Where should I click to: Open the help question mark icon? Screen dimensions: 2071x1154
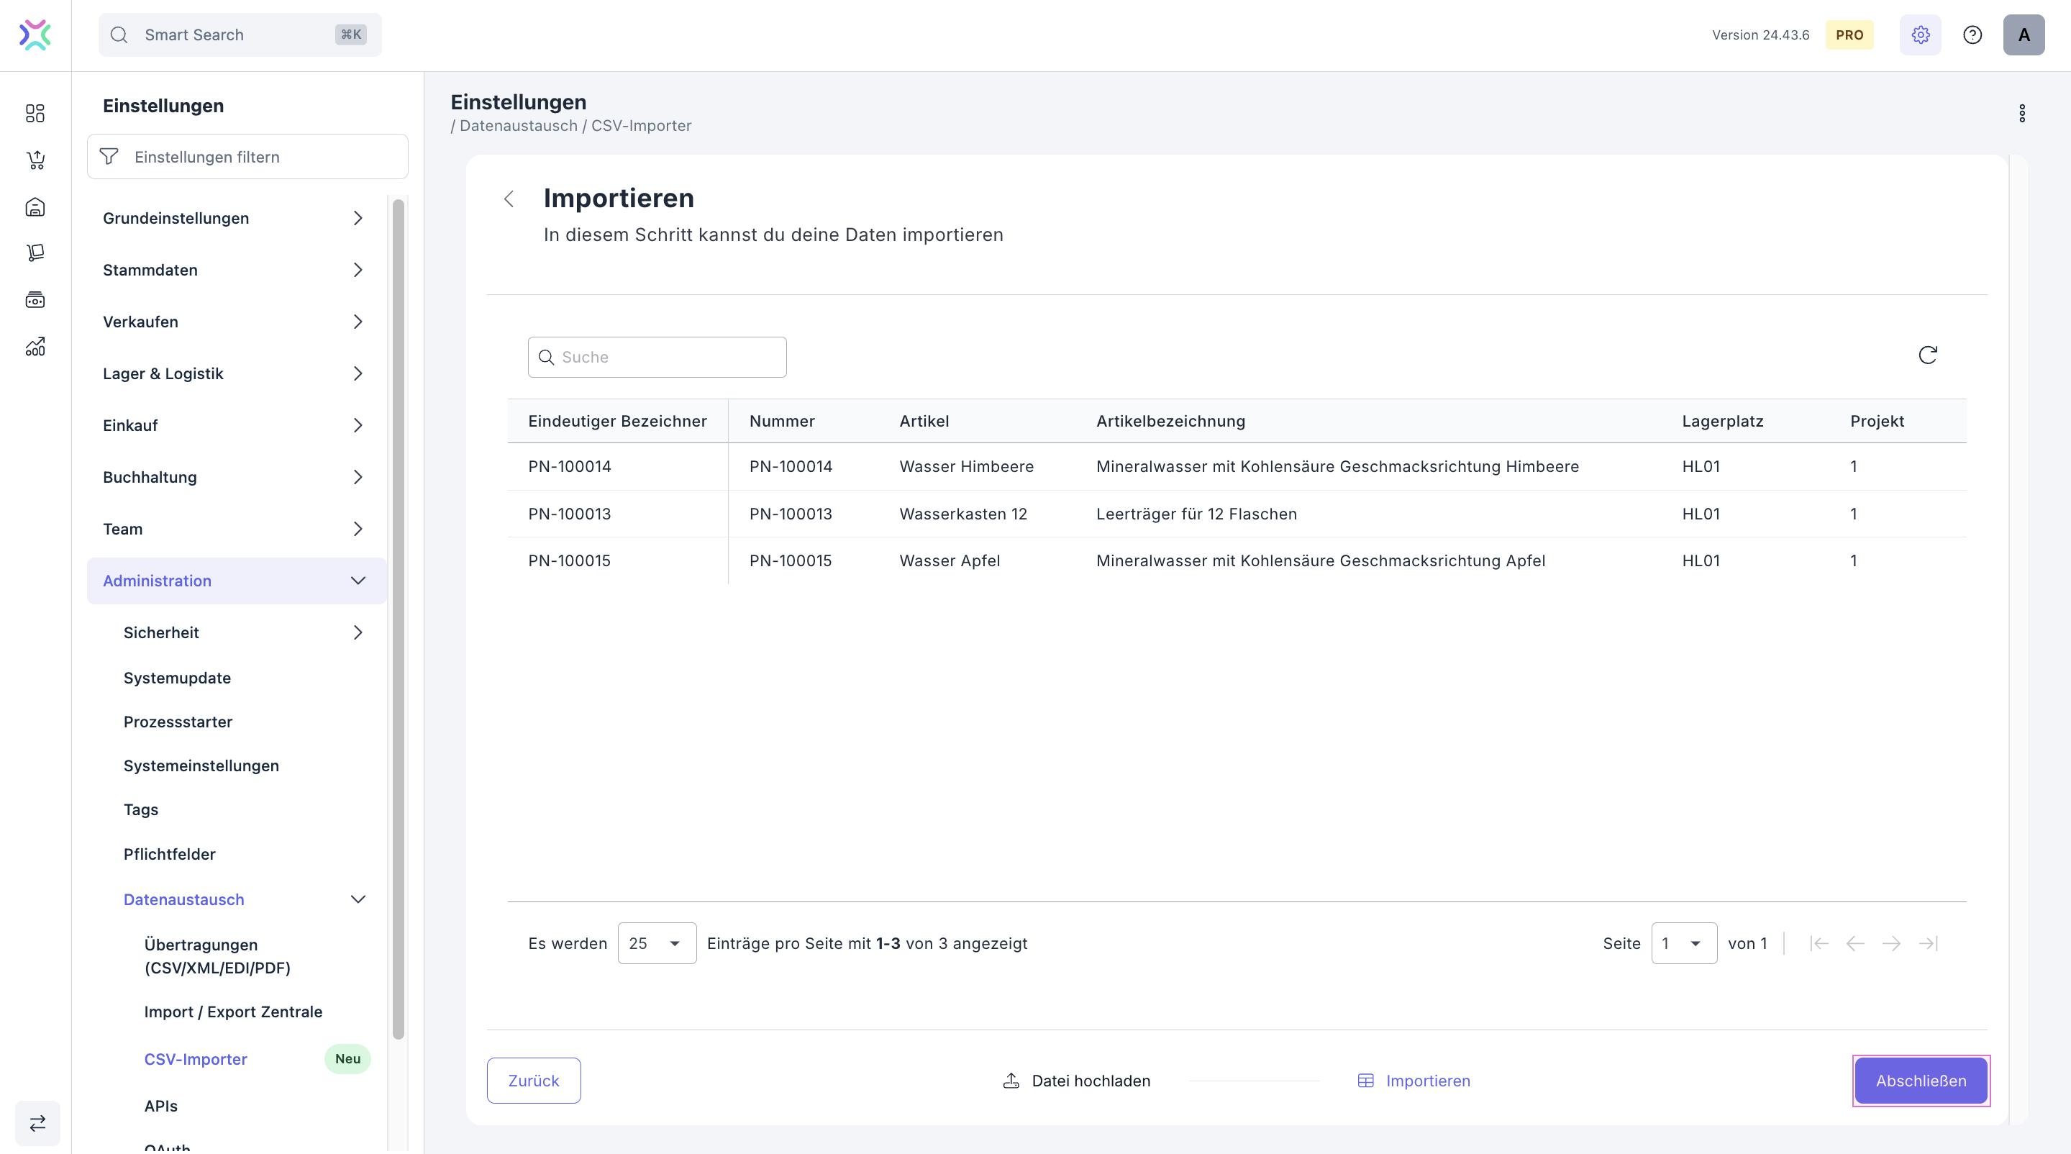click(1972, 35)
